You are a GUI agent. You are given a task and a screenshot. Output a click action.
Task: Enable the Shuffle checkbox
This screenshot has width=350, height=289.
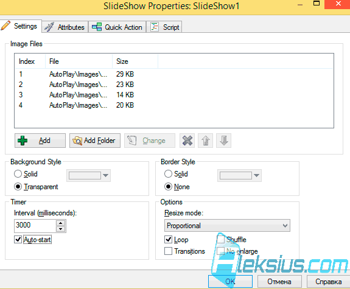(x=220, y=240)
